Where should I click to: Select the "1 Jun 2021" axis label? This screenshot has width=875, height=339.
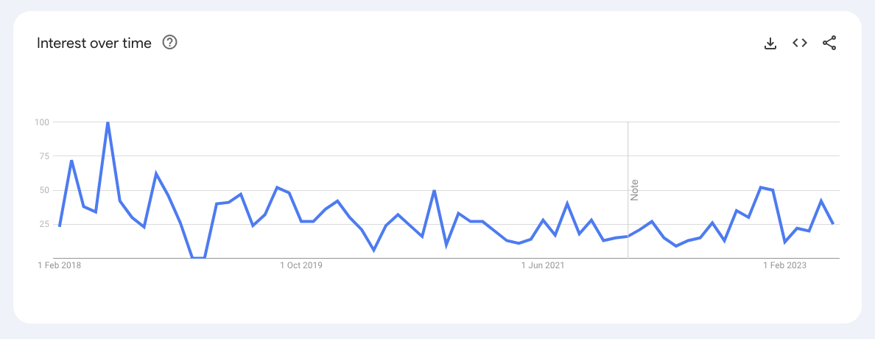(544, 266)
